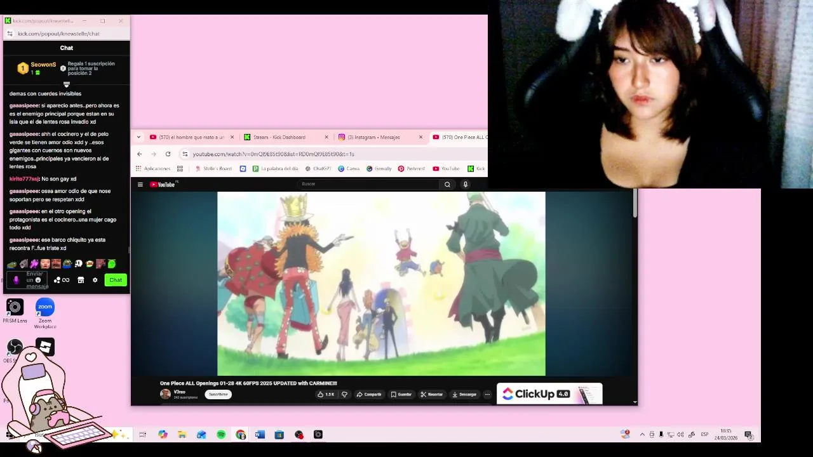Viewport: 813px width, 457px height.
Task: Click the Recortar clip button
Action: click(x=432, y=394)
